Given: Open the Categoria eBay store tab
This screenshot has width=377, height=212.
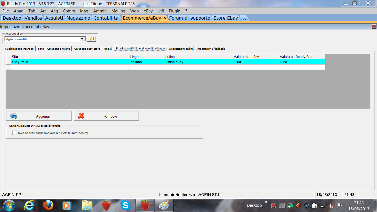Looking at the screenshot, I should 87,49.
